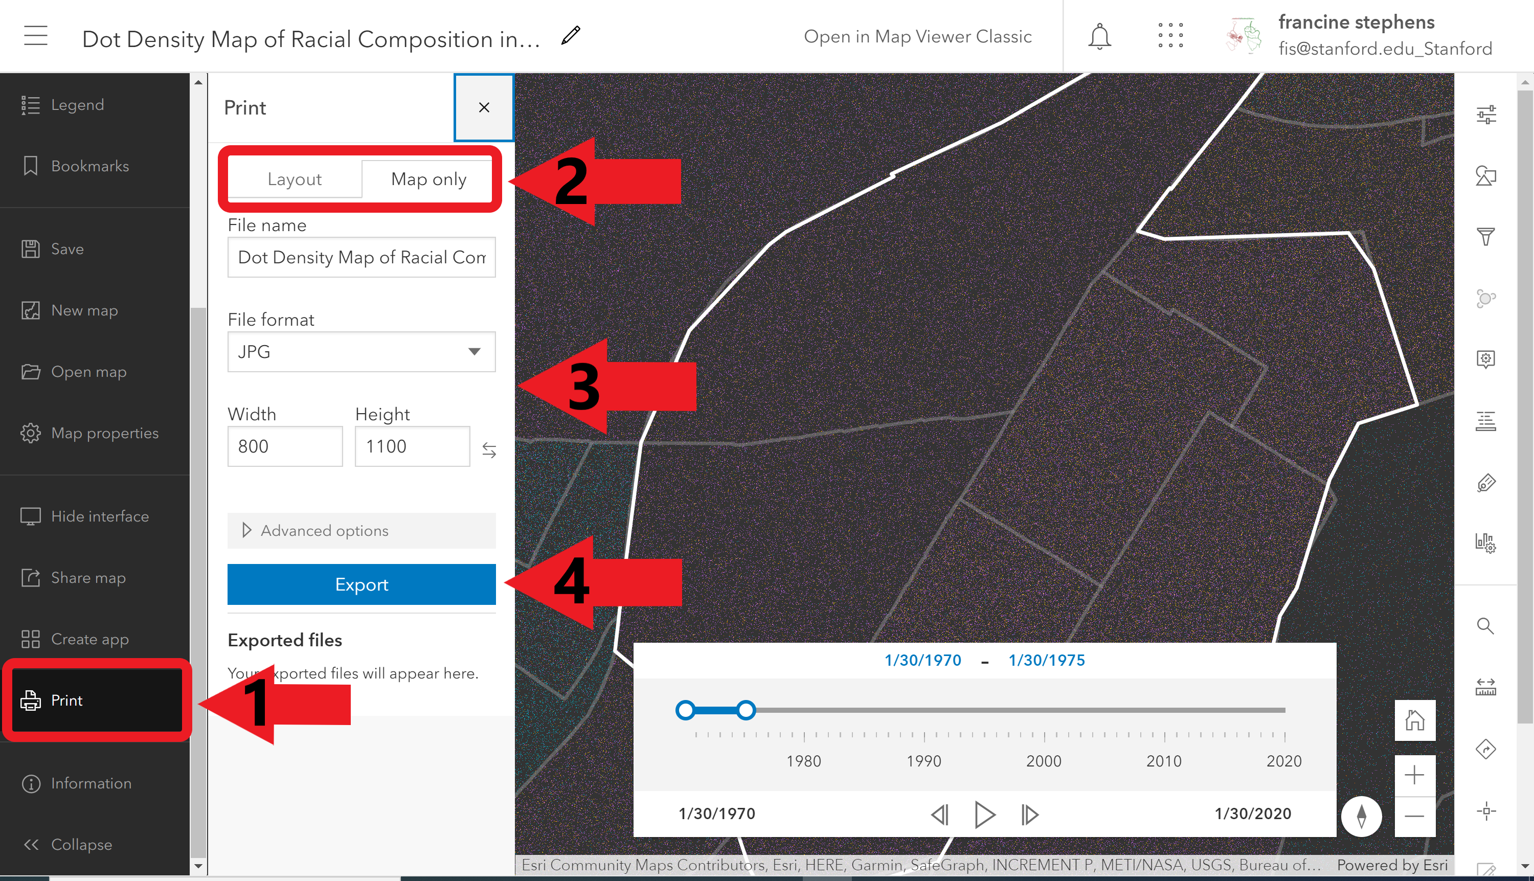1534x881 pixels.
Task: Open the filter tool in right toolbar
Action: pyautogui.click(x=1485, y=237)
